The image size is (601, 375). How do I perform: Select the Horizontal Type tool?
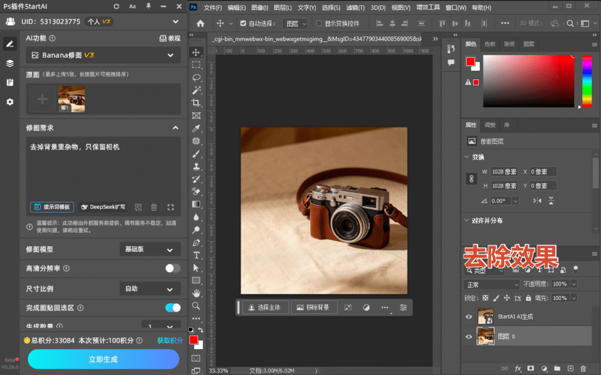196,255
